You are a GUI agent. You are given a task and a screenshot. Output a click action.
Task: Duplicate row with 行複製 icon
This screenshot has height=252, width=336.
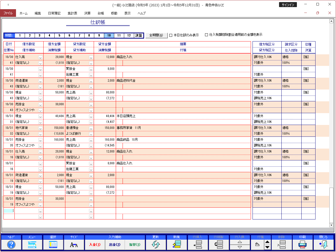point(219,245)
